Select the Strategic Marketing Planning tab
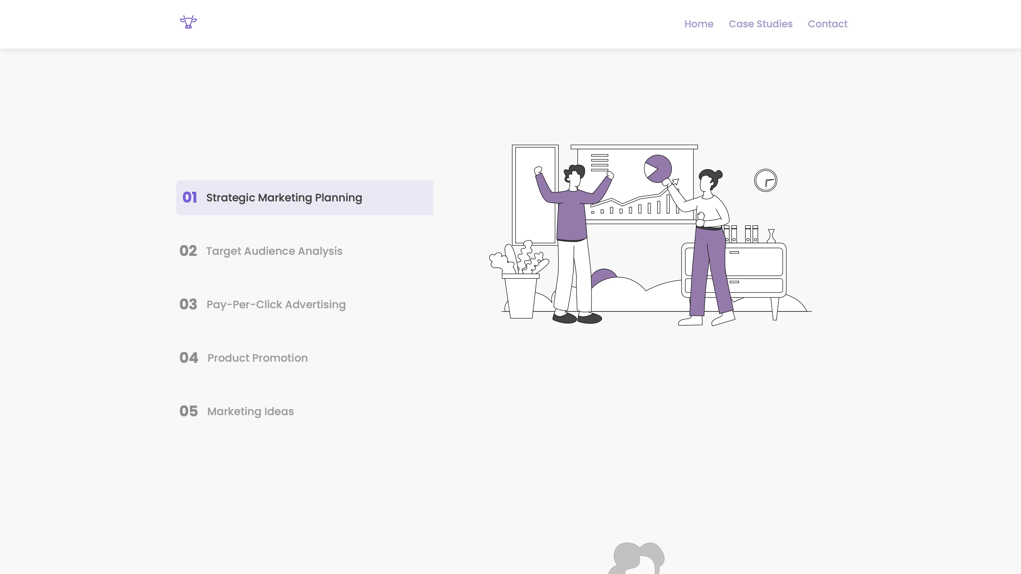 click(x=305, y=198)
